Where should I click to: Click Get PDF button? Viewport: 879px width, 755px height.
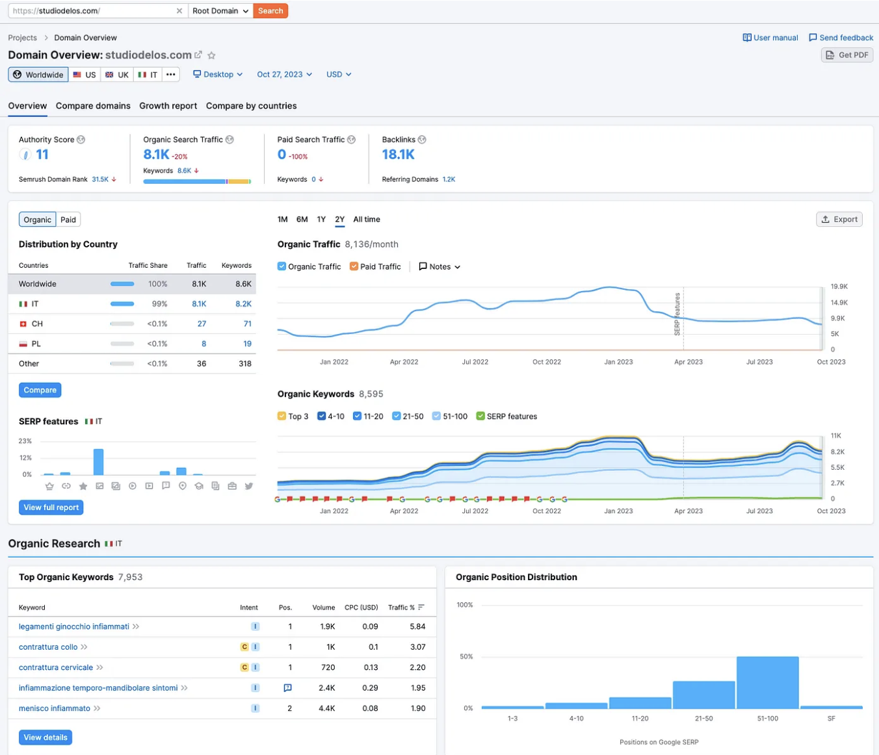click(x=847, y=55)
